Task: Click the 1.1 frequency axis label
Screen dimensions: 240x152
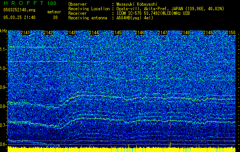Action: click(x=3, y=49)
